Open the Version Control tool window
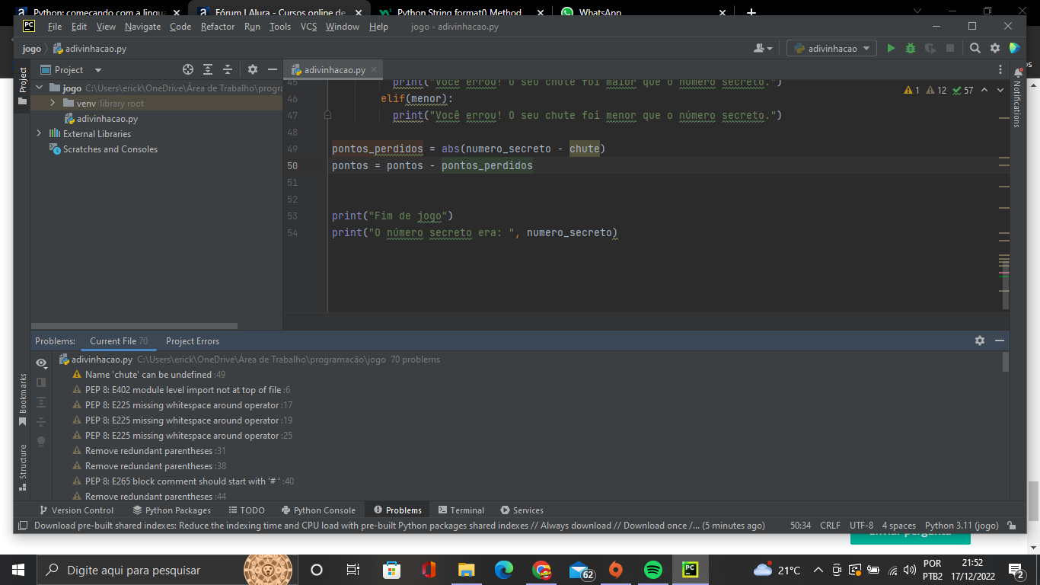The width and height of the screenshot is (1040, 585). (x=76, y=510)
